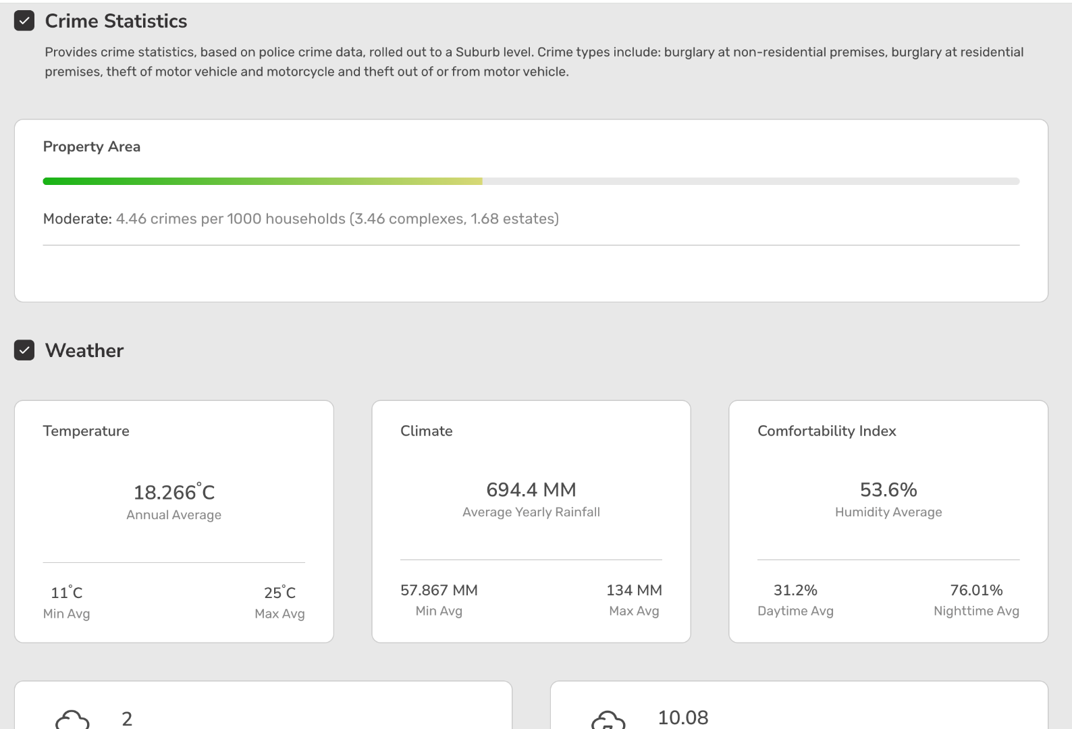
Task: Click the 18.266°C annual average value
Action: pos(173,492)
